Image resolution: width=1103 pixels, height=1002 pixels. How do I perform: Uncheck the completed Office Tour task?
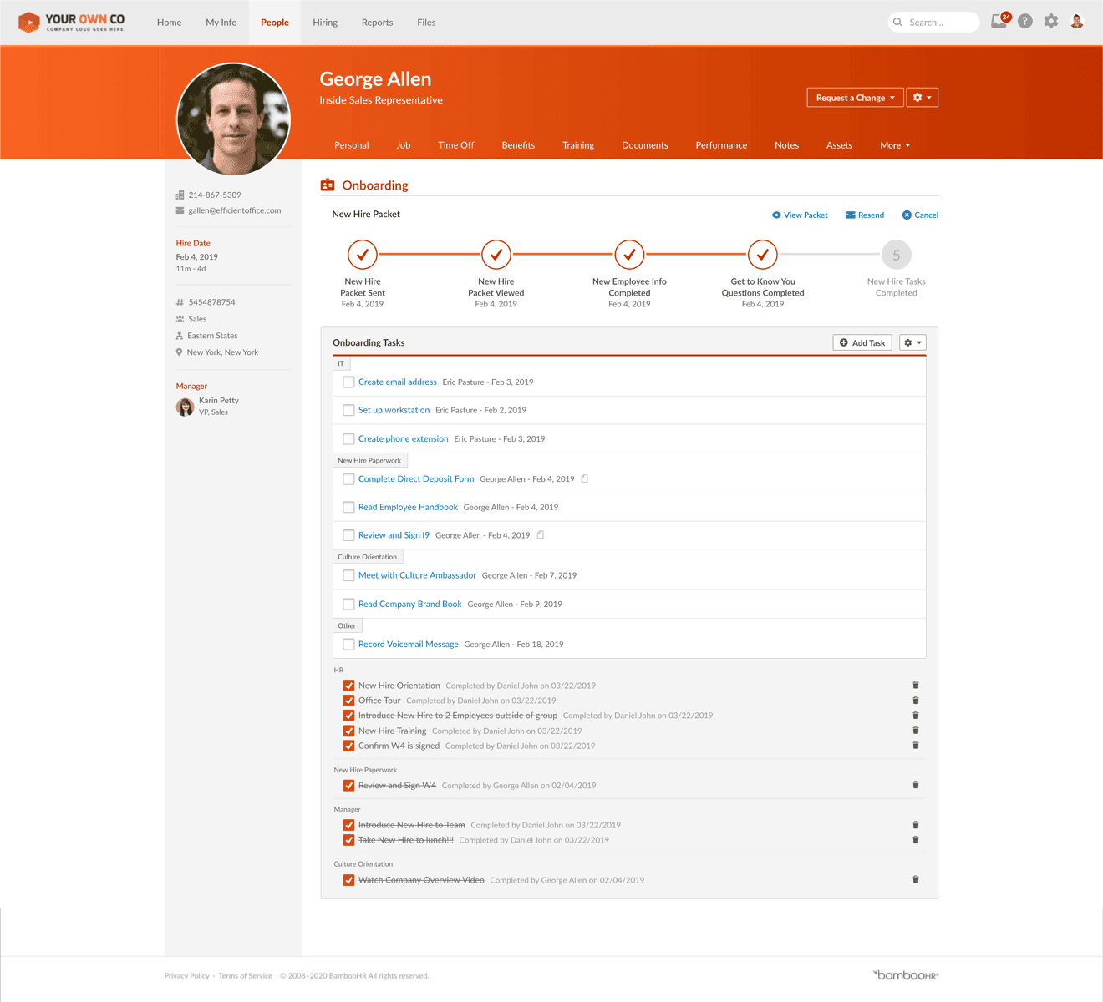pos(348,700)
